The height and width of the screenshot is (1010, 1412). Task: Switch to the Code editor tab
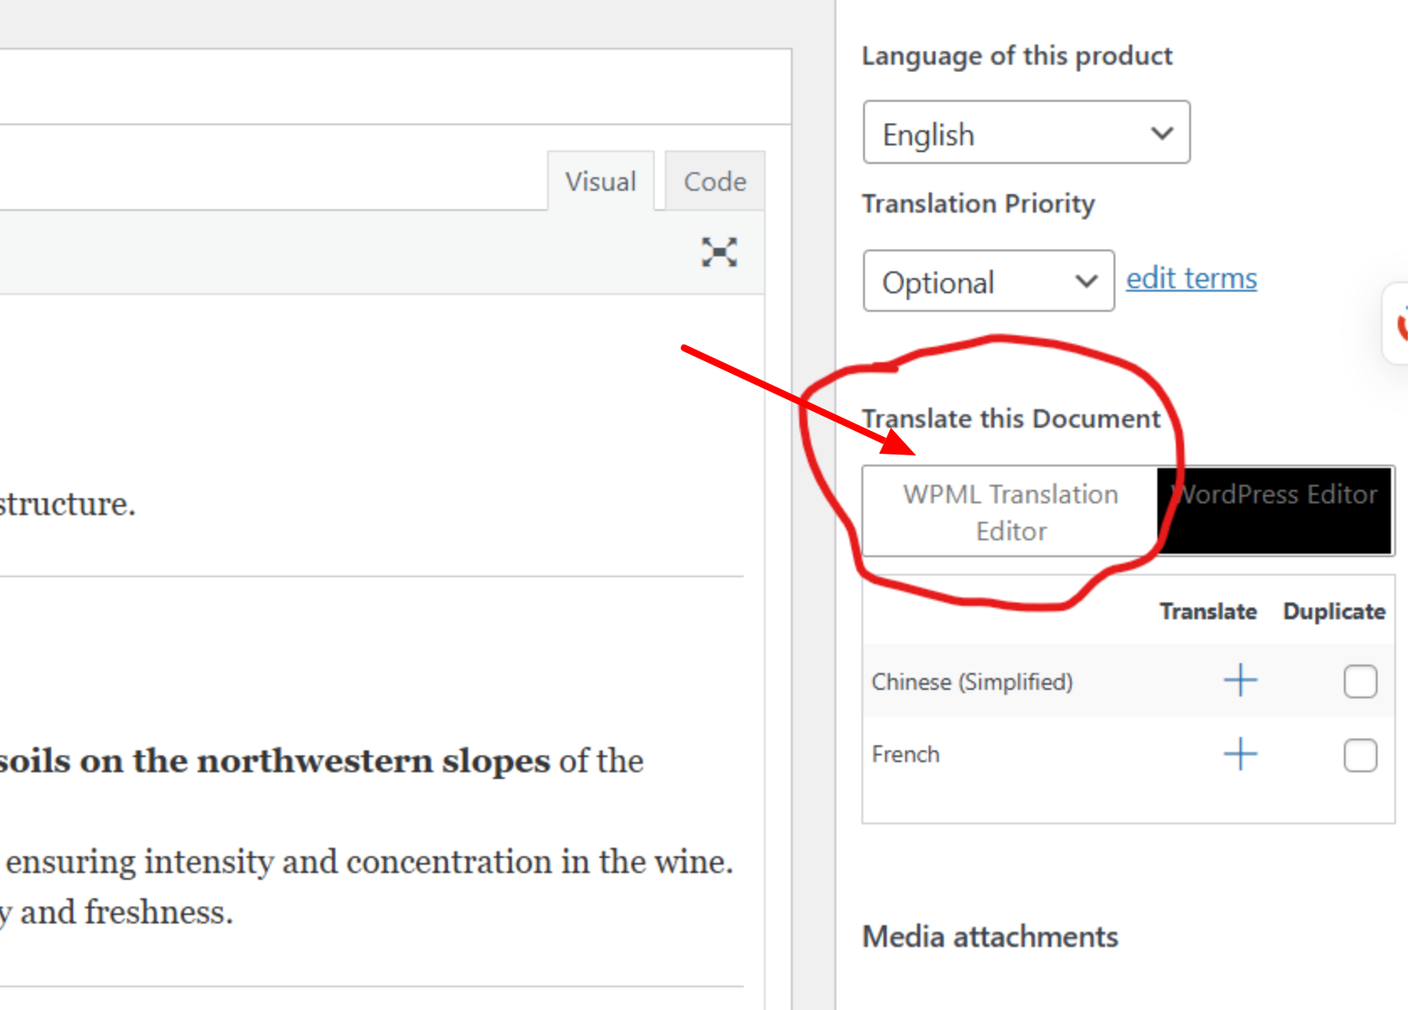[714, 181]
